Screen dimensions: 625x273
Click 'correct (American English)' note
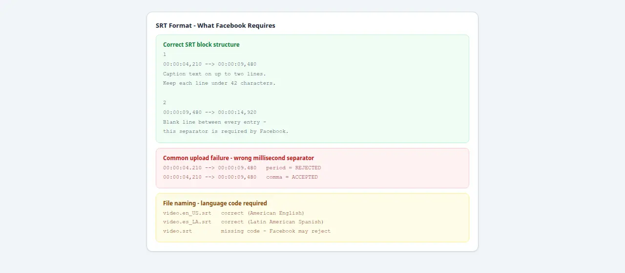[x=263, y=213]
